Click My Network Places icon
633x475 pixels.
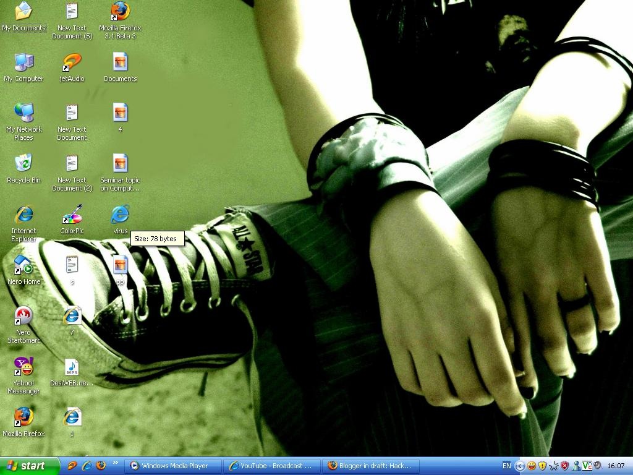point(23,113)
